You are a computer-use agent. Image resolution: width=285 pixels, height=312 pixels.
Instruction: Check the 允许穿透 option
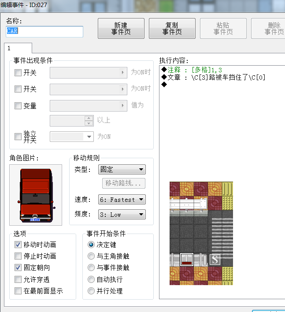click(18, 279)
